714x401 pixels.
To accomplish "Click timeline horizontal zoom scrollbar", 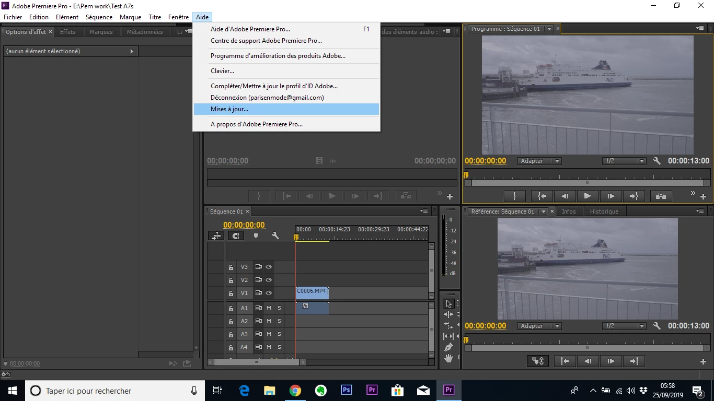I will click(x=256, y=362).
